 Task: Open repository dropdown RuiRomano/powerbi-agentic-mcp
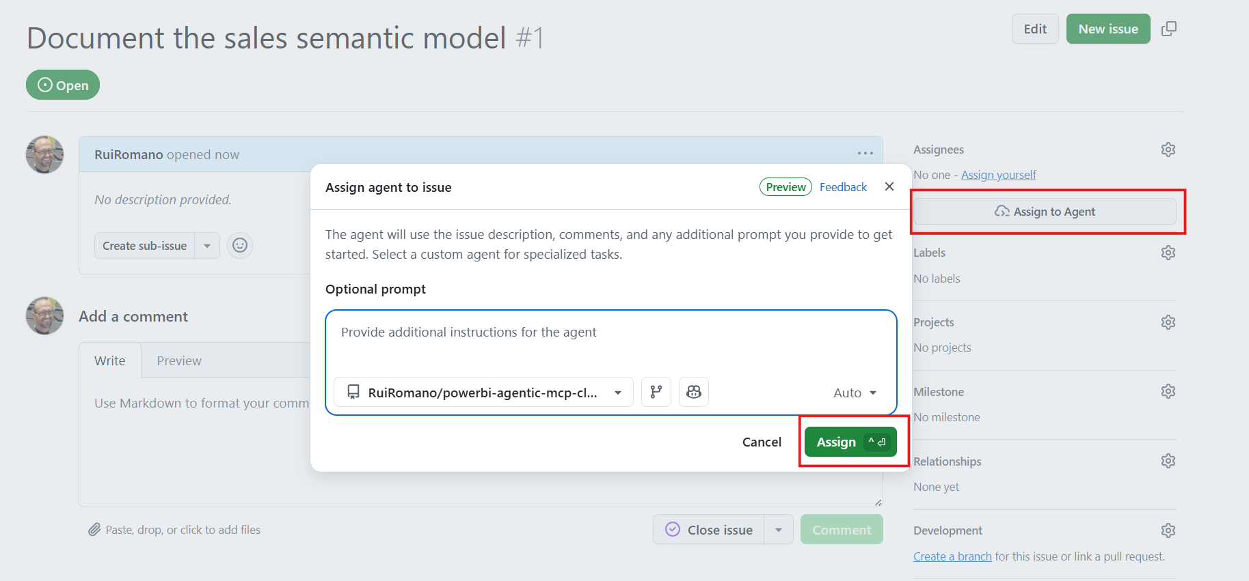pyautogui.click(x=483, y=392)
